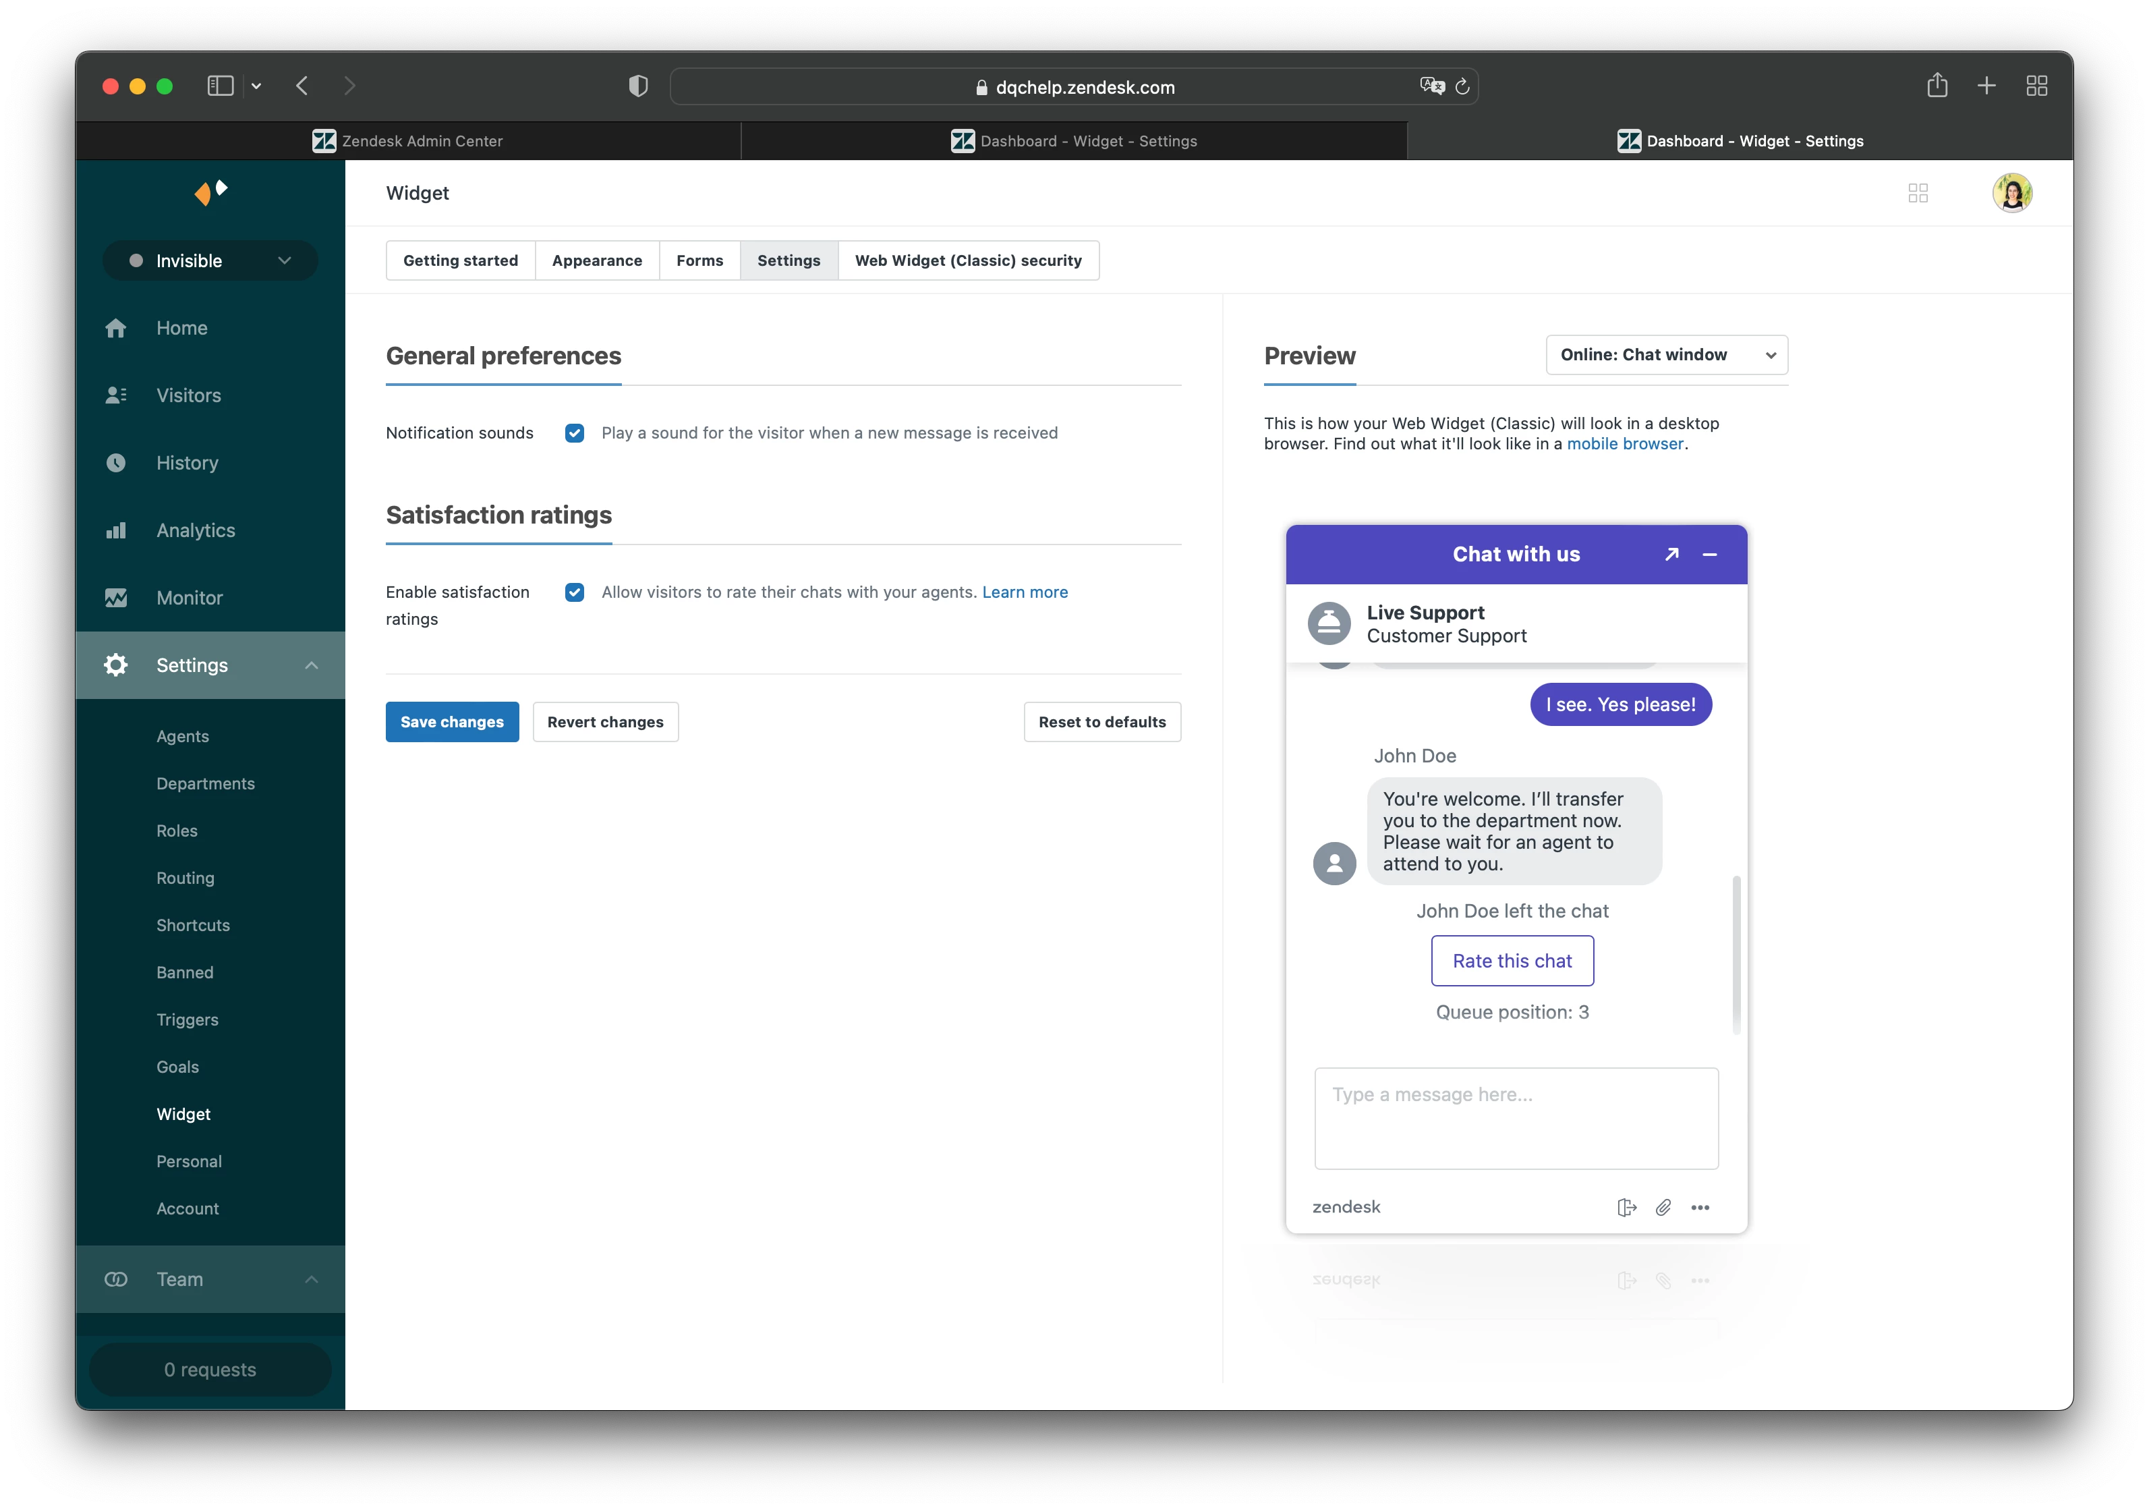
Task: Click the Home icon in sidebar
Action: (115, 329)
